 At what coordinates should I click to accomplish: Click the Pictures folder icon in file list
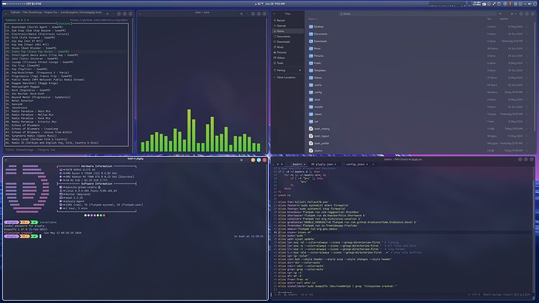coord(311,55)
